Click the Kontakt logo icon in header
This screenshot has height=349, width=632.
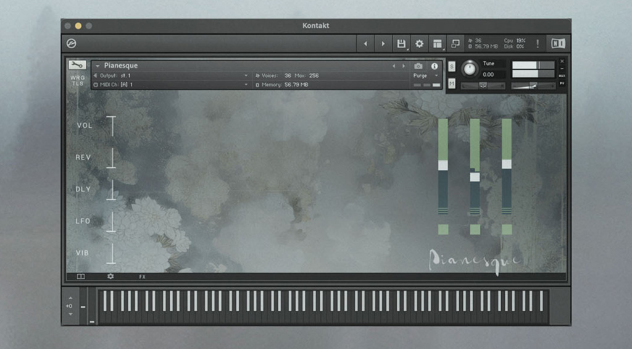72,44
